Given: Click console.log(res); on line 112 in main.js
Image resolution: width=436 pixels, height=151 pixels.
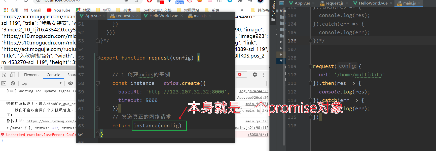Looking at the screenshot, I should point(344,92).
